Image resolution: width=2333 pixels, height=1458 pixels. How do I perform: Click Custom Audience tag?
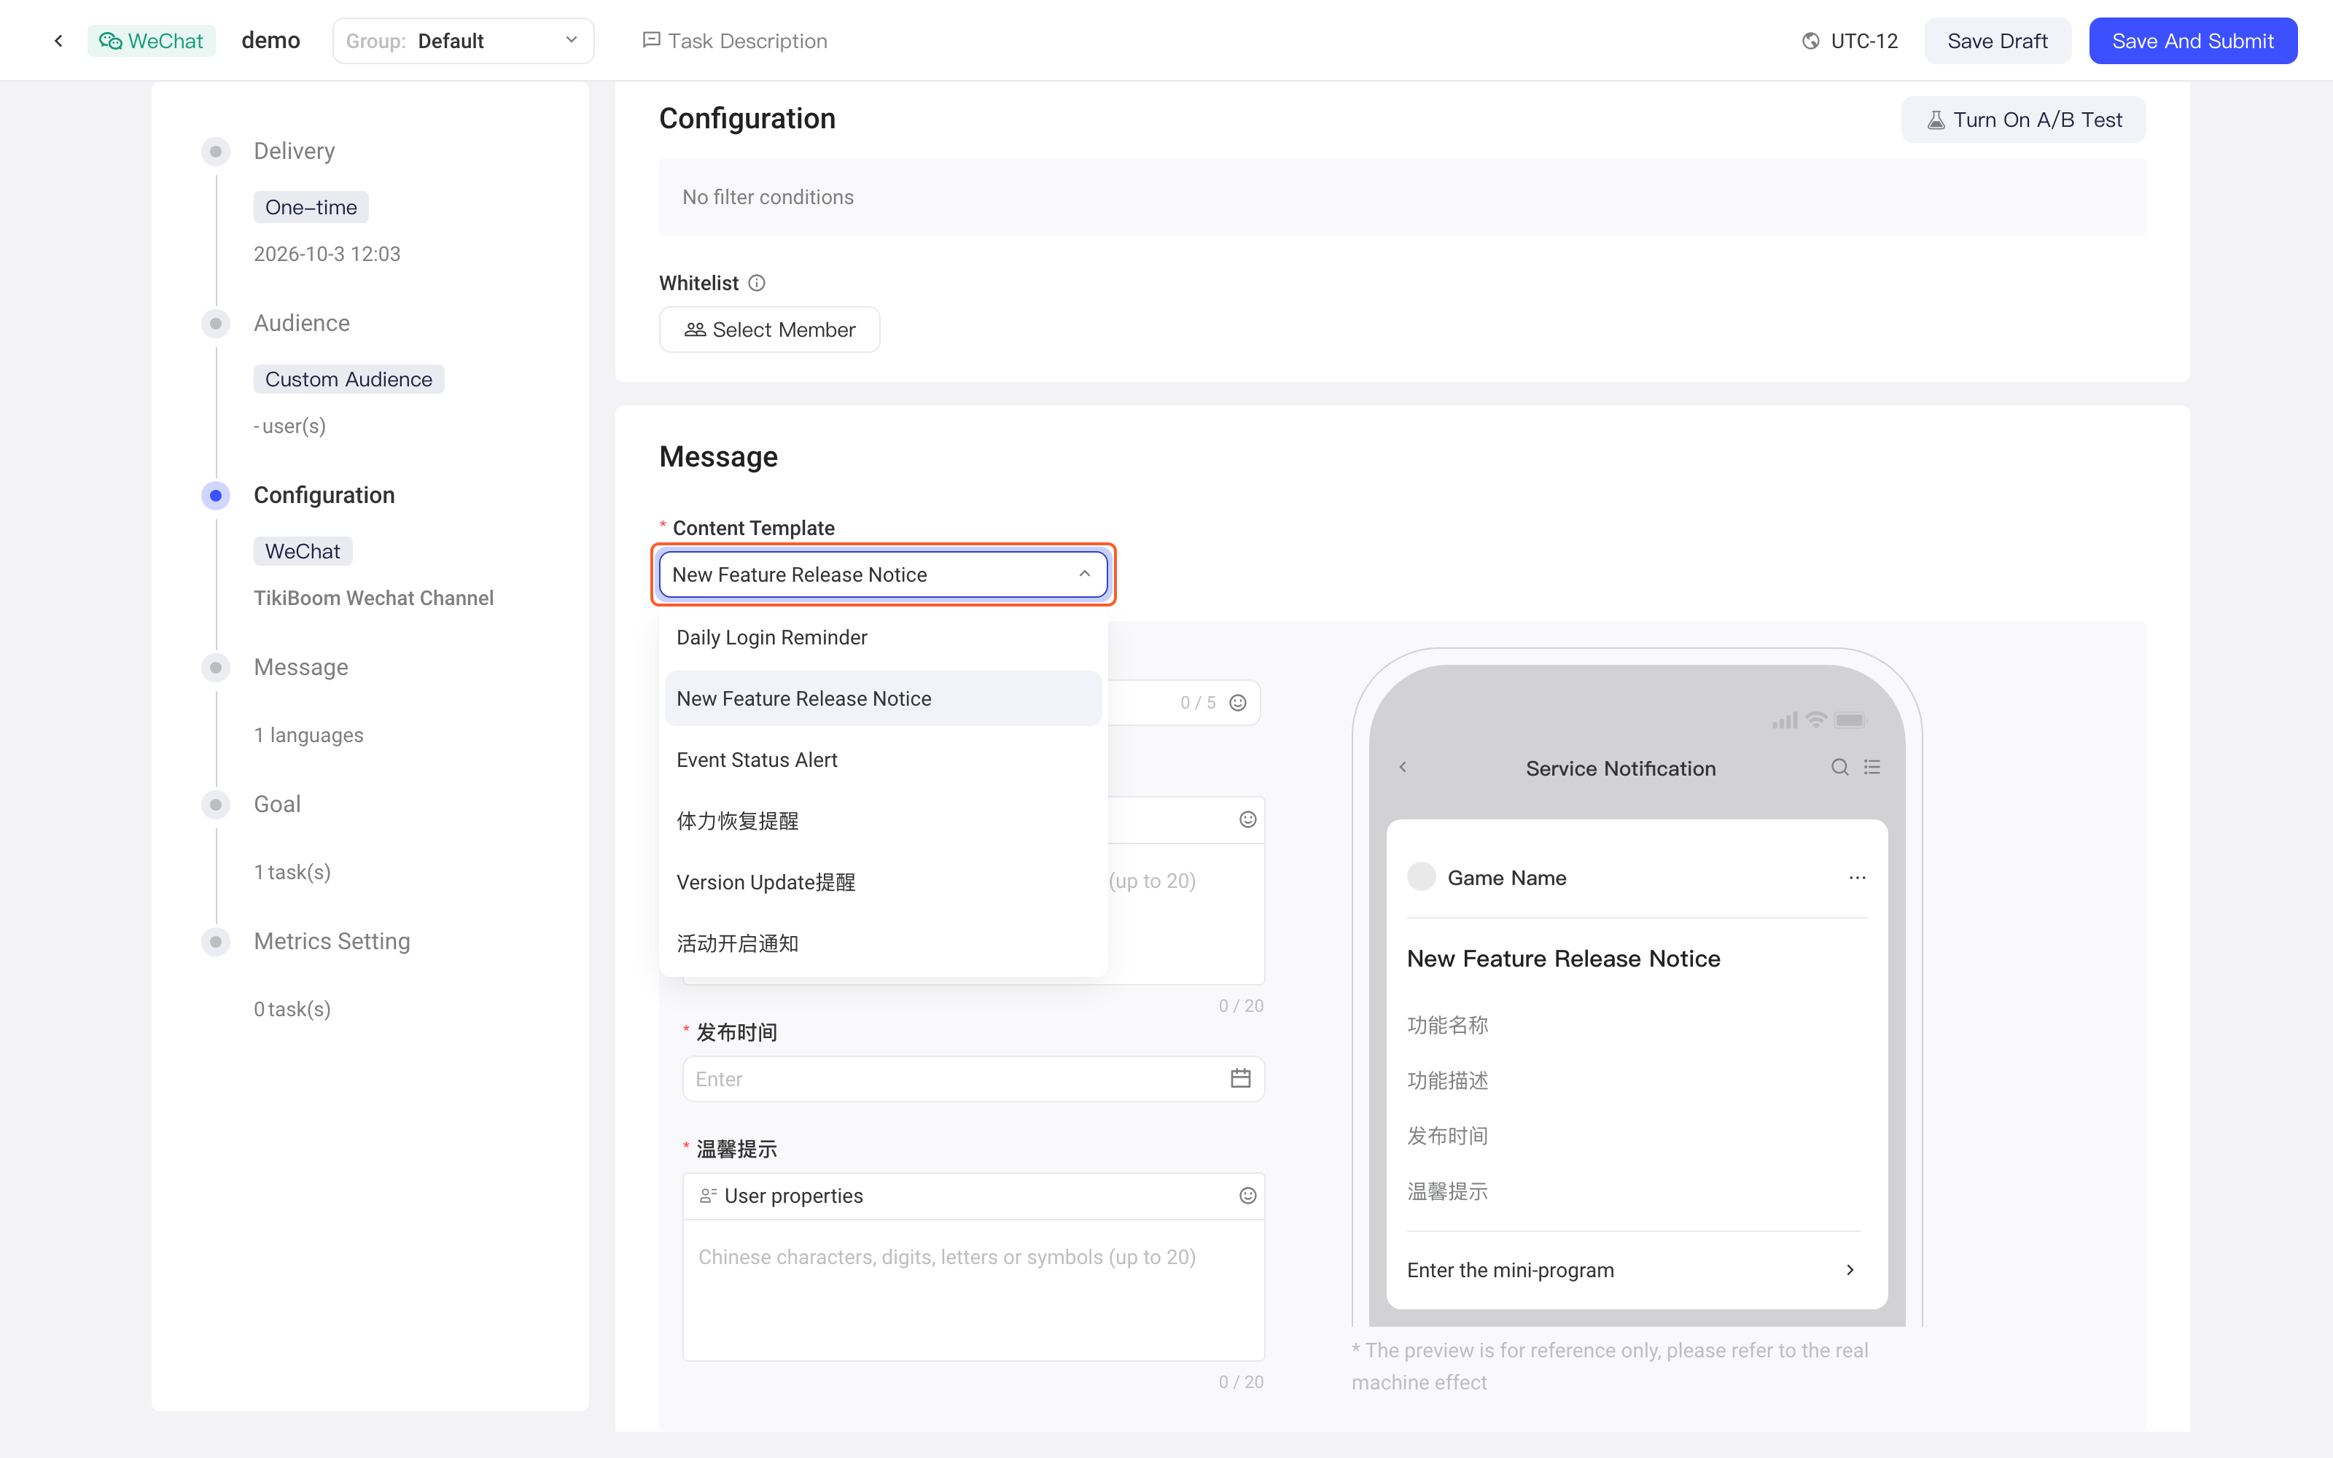click(x=349, y=379)
